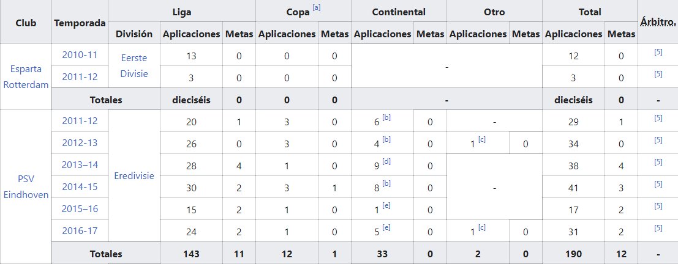Open footnote [e] in the 2015–16 row
Image resolution: width=678 pixels, height=264 pixels.
click(386, 205)
